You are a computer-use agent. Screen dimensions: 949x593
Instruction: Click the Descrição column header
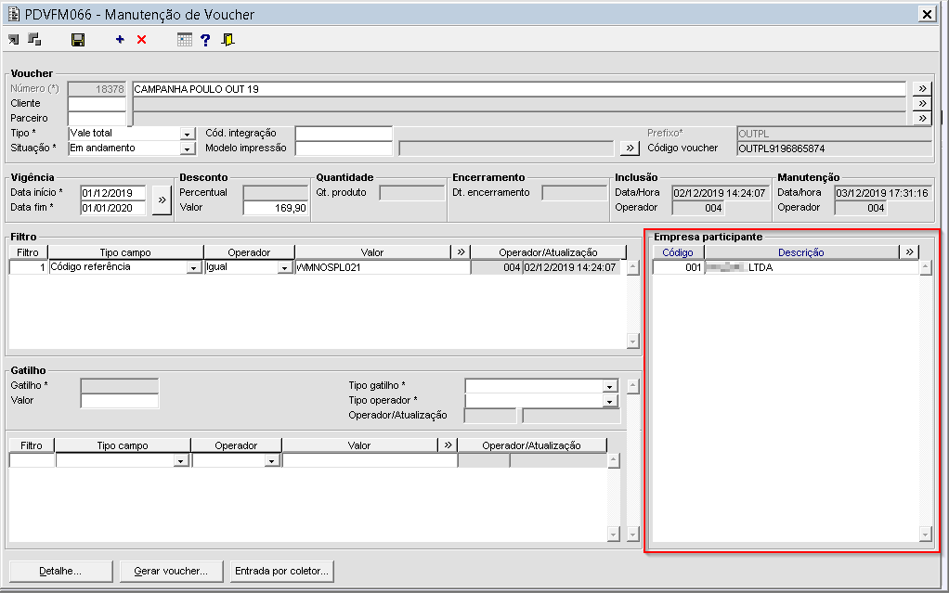tap(801, 252)
